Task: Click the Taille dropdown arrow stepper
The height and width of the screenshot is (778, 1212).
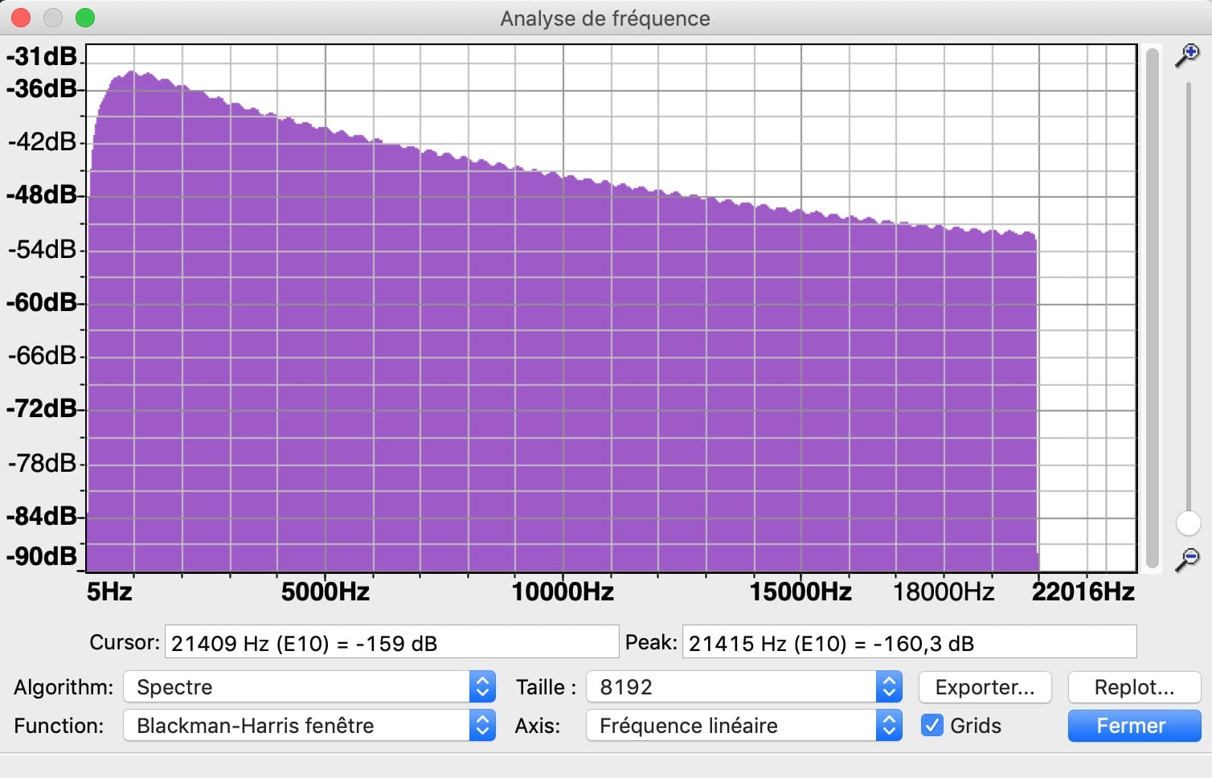Action: pos(889,687)
